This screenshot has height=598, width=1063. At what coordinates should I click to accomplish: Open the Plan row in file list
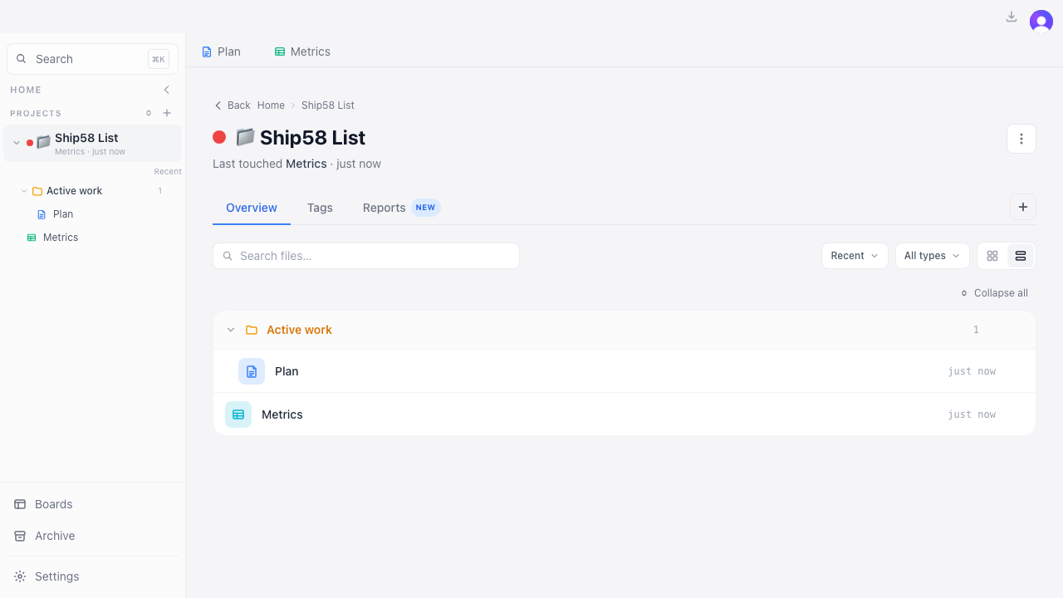(x=625, y=371)
